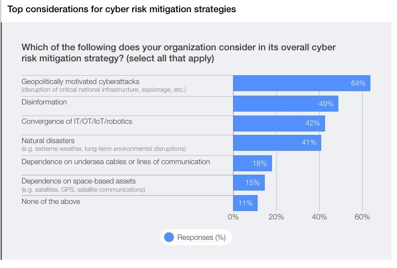Click the 20% x-axis tick label

pyautogui.click(x=276, y=217)
